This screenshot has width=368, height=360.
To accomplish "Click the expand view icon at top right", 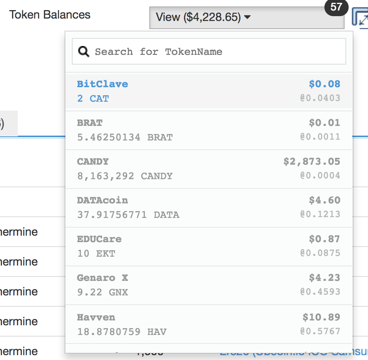I will coord(360,18).
